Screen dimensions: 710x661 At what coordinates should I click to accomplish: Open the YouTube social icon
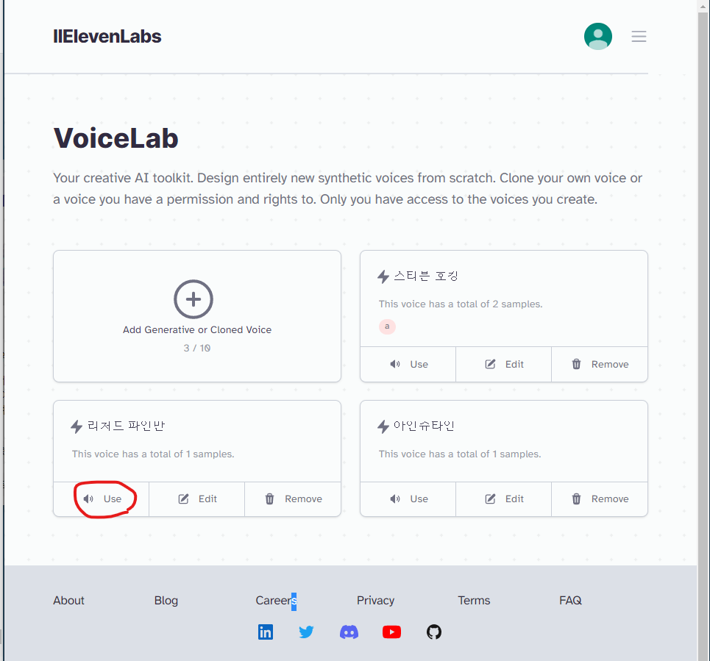point(391,632)
